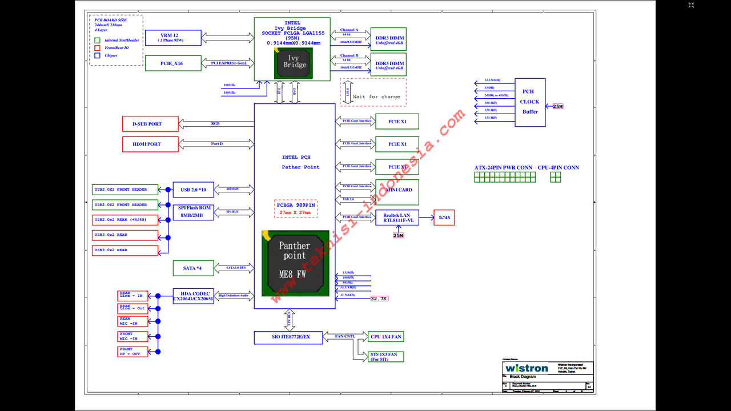731x411 pixels.
Task: Click the FRONT MIC -IN box
Action: tap(132, 337)
